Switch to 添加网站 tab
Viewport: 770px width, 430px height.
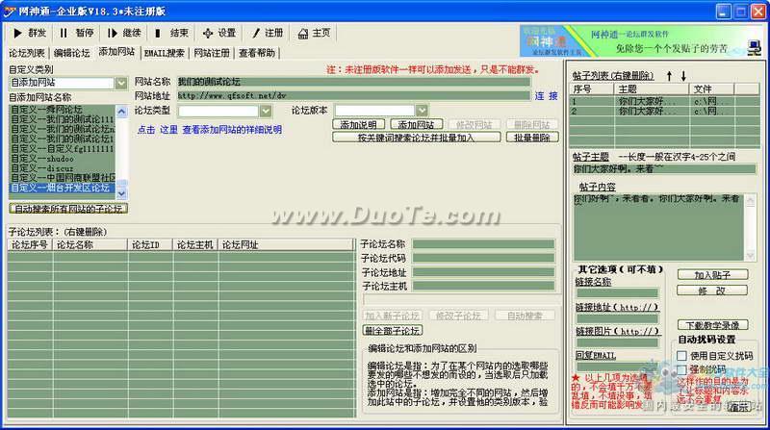116,52
